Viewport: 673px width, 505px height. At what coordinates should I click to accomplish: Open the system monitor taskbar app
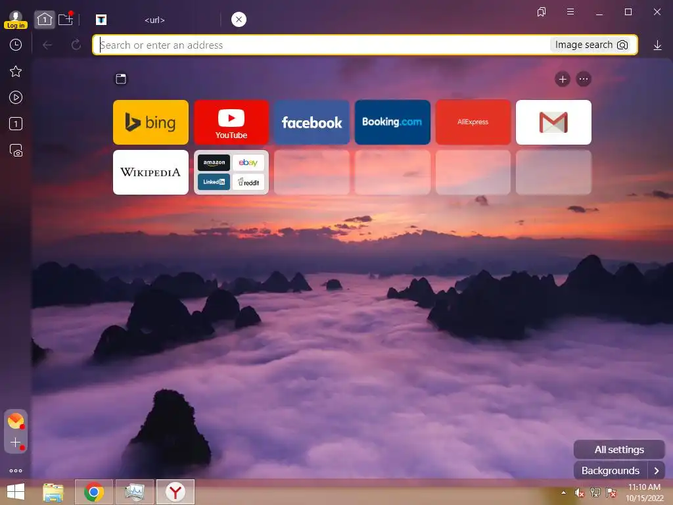coord(134,492)
